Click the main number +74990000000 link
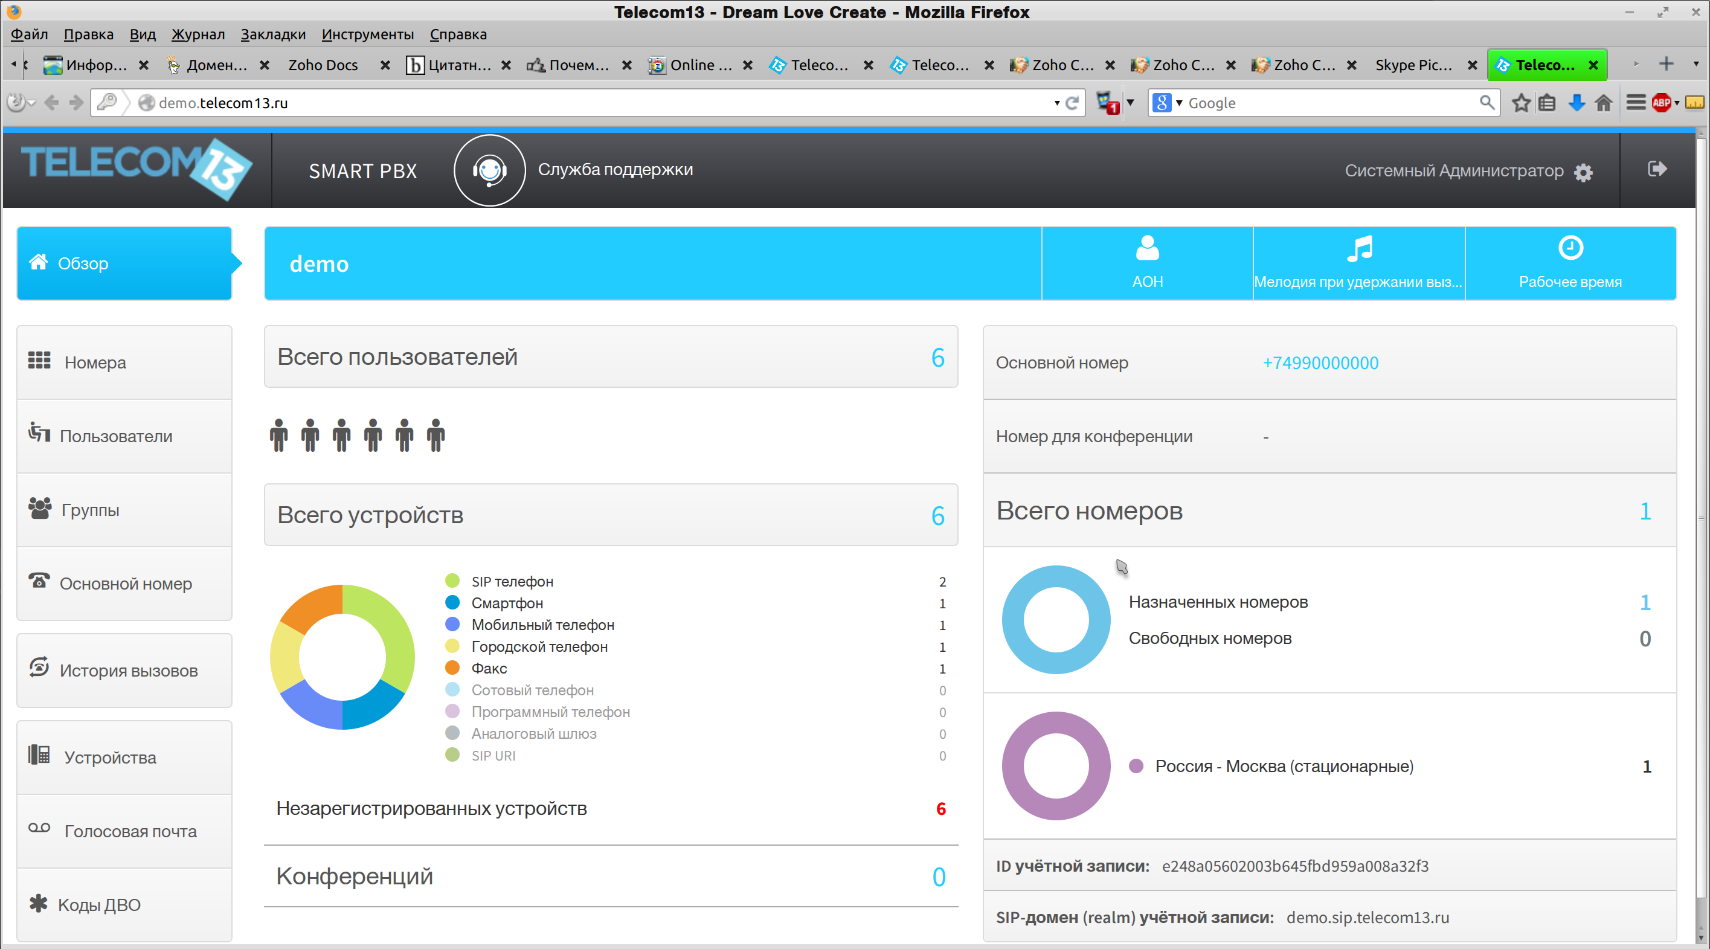Screen dimensions: 1710x949 point(1320,363)
